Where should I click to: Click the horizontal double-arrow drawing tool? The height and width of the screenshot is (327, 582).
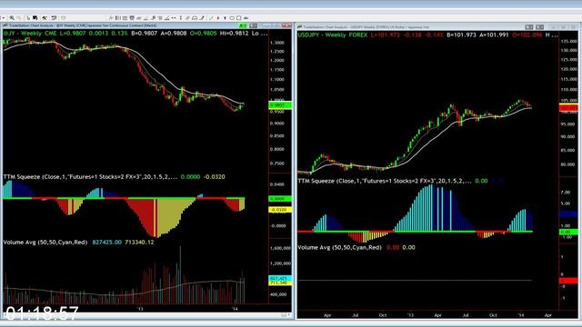[x=174, y=18]
